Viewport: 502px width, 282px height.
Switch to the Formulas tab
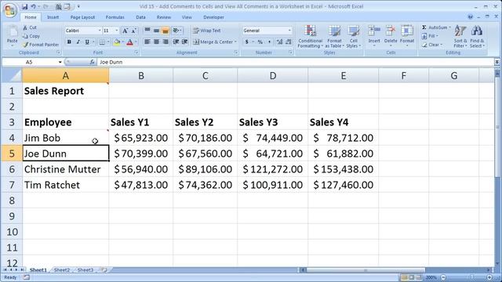pos(115,17)
